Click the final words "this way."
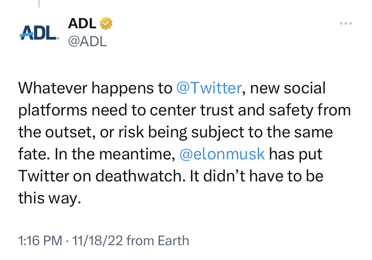 tap(49, 198)
